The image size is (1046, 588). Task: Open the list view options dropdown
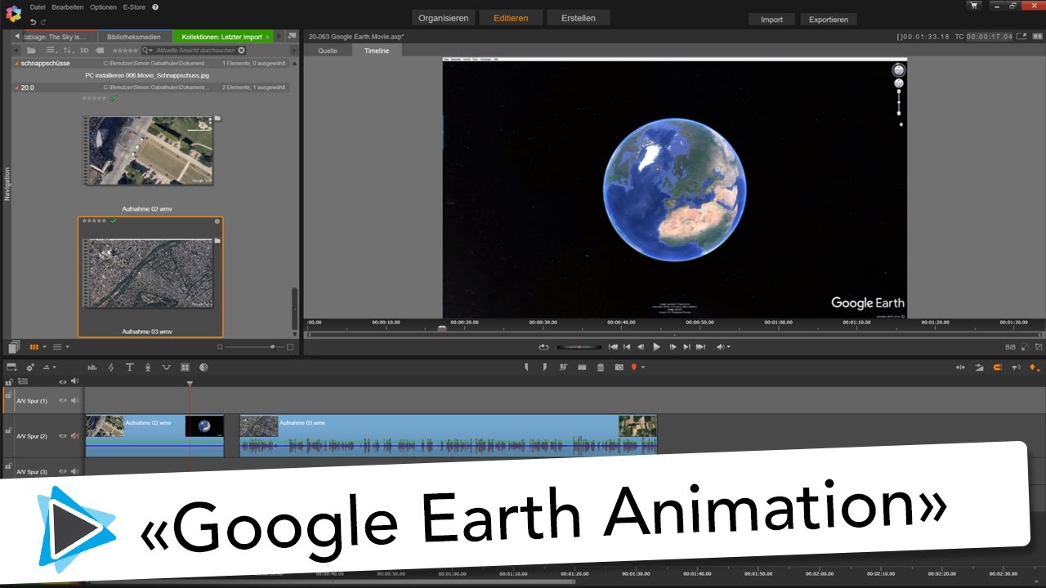51,51
